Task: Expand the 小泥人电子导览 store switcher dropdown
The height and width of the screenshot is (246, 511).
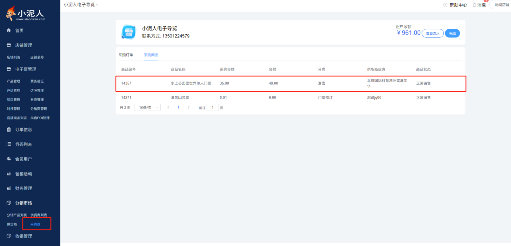Action: coord(81,4)
